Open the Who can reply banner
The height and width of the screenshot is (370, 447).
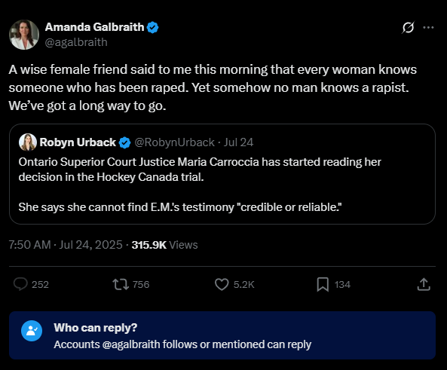[222, 335]
